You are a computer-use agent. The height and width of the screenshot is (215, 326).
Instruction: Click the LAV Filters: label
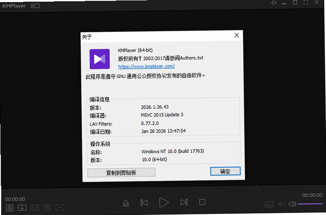(x=101, y=124)
